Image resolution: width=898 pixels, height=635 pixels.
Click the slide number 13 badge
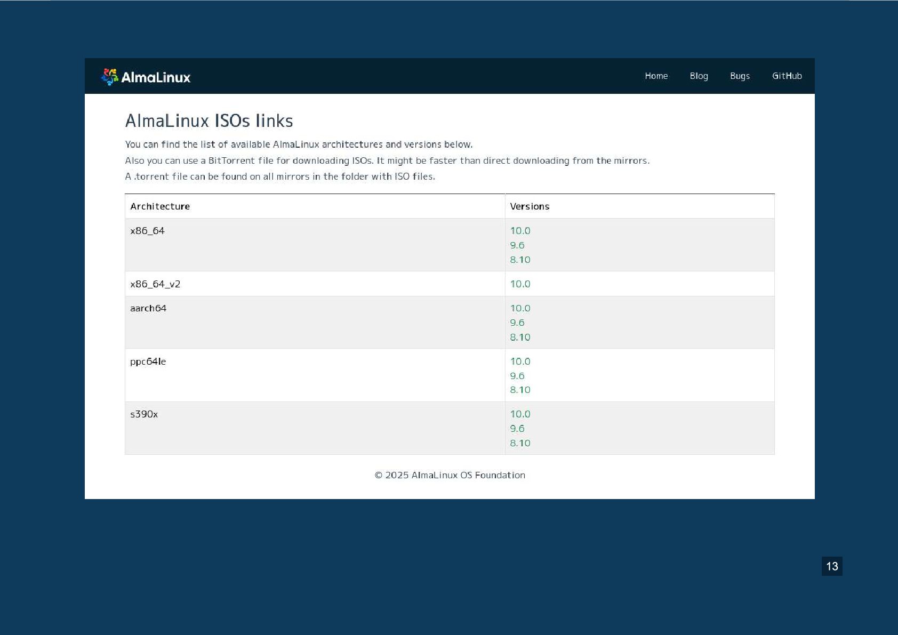(832, 566)
